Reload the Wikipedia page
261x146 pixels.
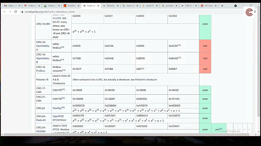(x=16, y=12)
